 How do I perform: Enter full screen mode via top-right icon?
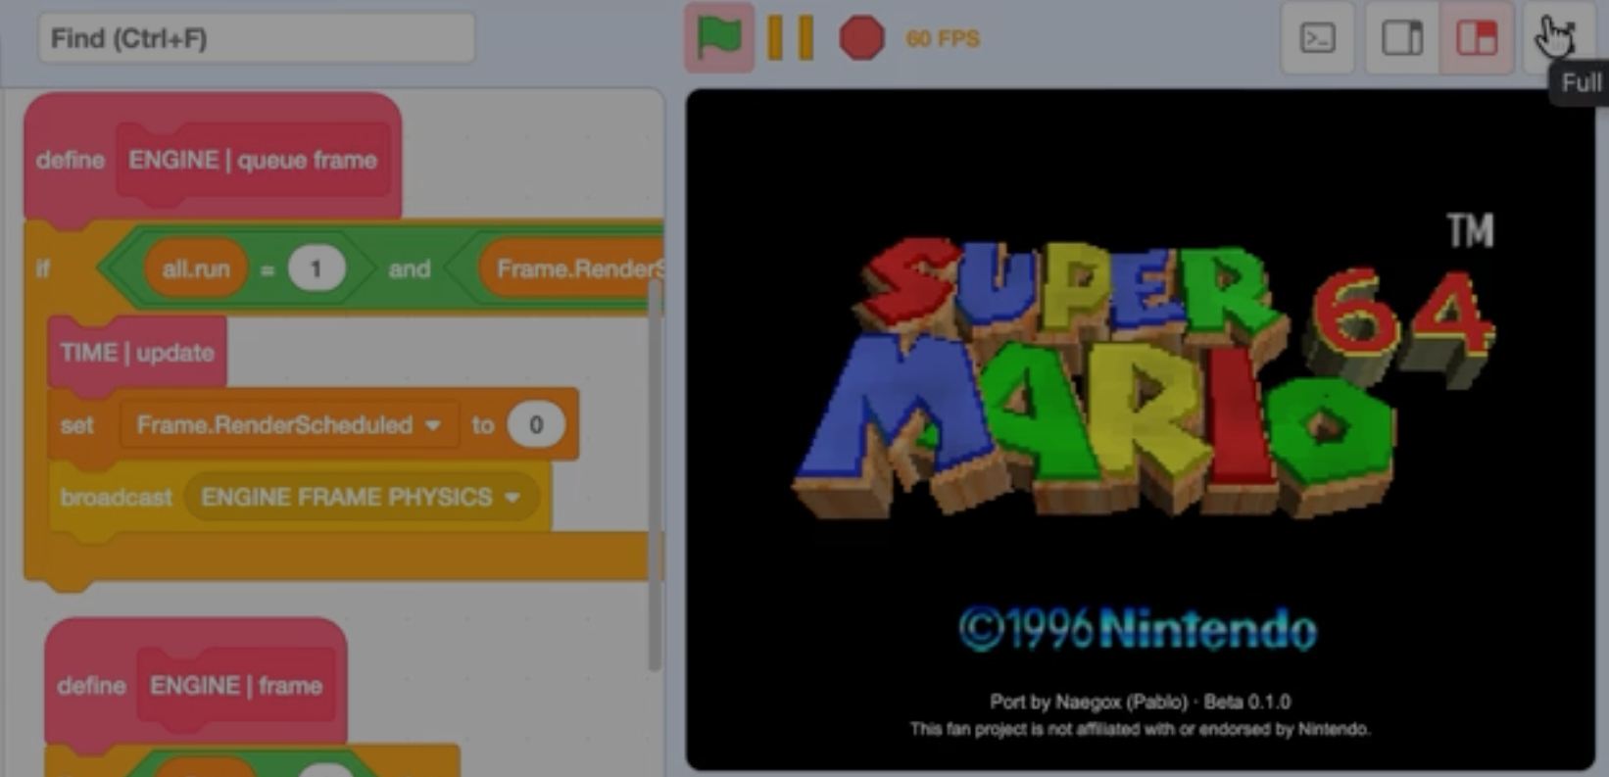(1559, 38)
